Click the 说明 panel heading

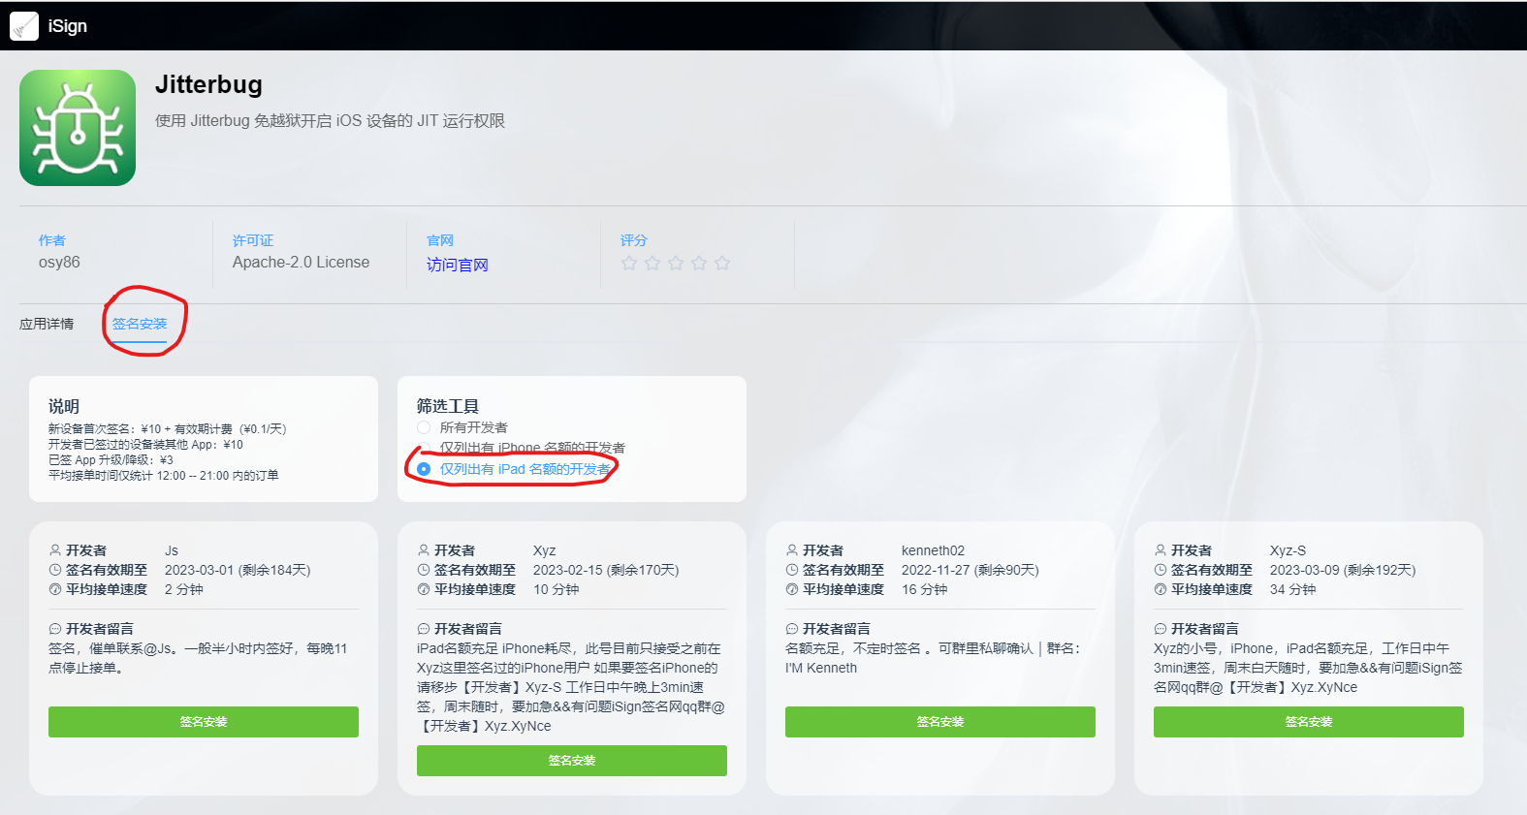64,406
